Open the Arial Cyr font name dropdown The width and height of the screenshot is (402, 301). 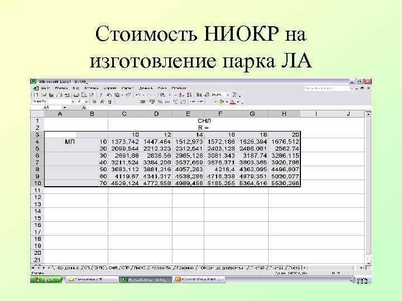tap(73, 102)
